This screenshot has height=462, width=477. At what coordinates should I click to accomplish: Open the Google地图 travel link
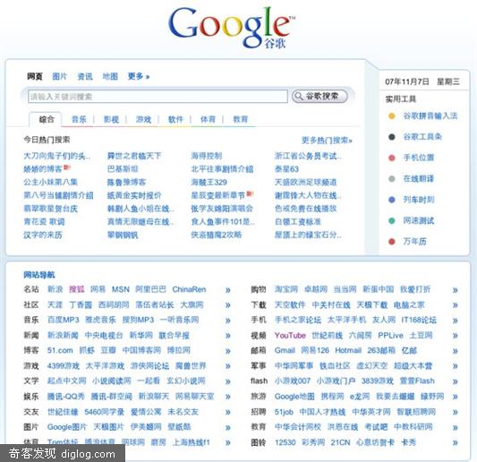click(294, 397)
